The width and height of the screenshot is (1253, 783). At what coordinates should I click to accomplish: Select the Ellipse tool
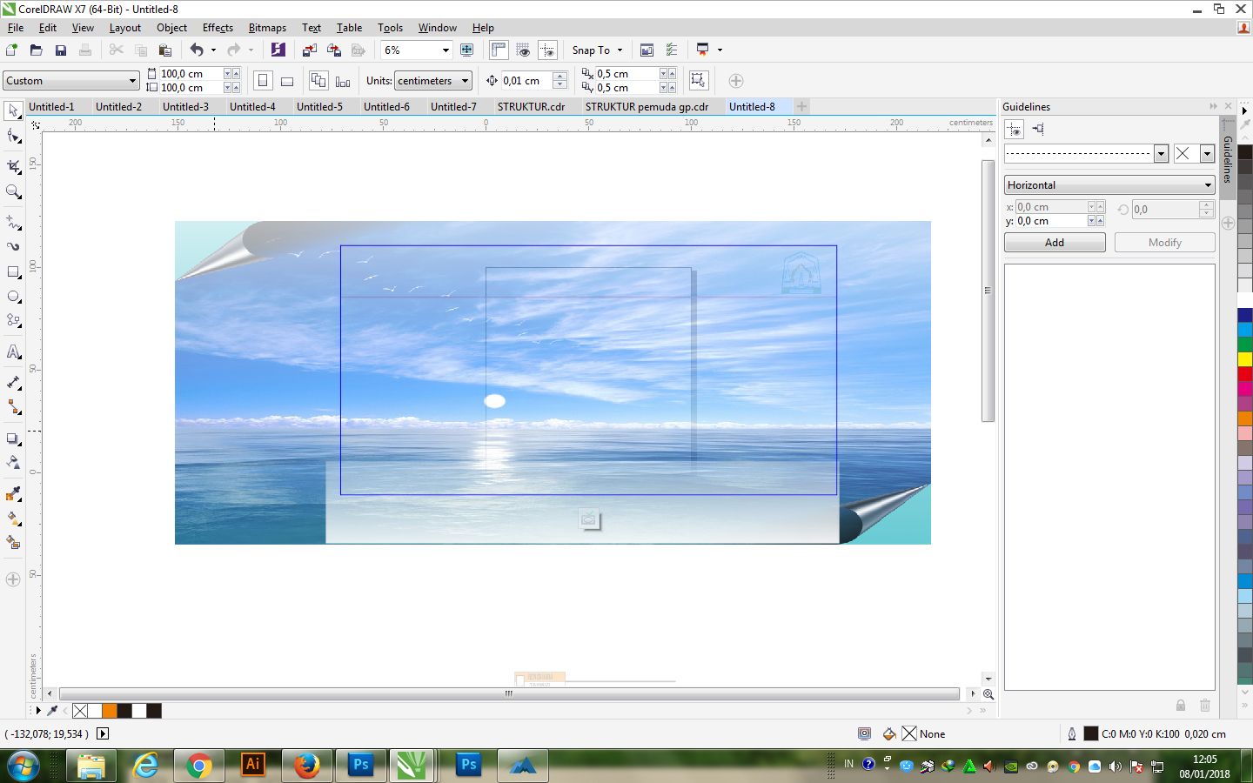pos(13,297)
